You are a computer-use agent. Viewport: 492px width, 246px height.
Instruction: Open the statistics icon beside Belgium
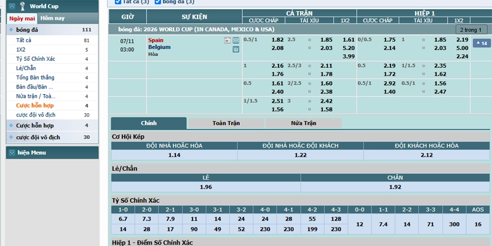click(x=236, y=49)
